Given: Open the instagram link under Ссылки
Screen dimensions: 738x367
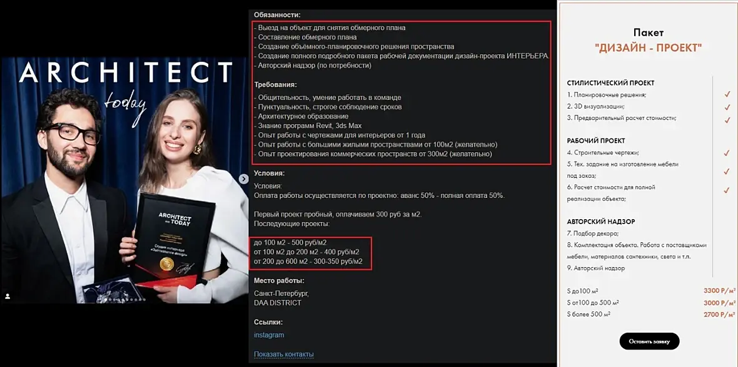Looking at the screenshot, I should (269, 335).
